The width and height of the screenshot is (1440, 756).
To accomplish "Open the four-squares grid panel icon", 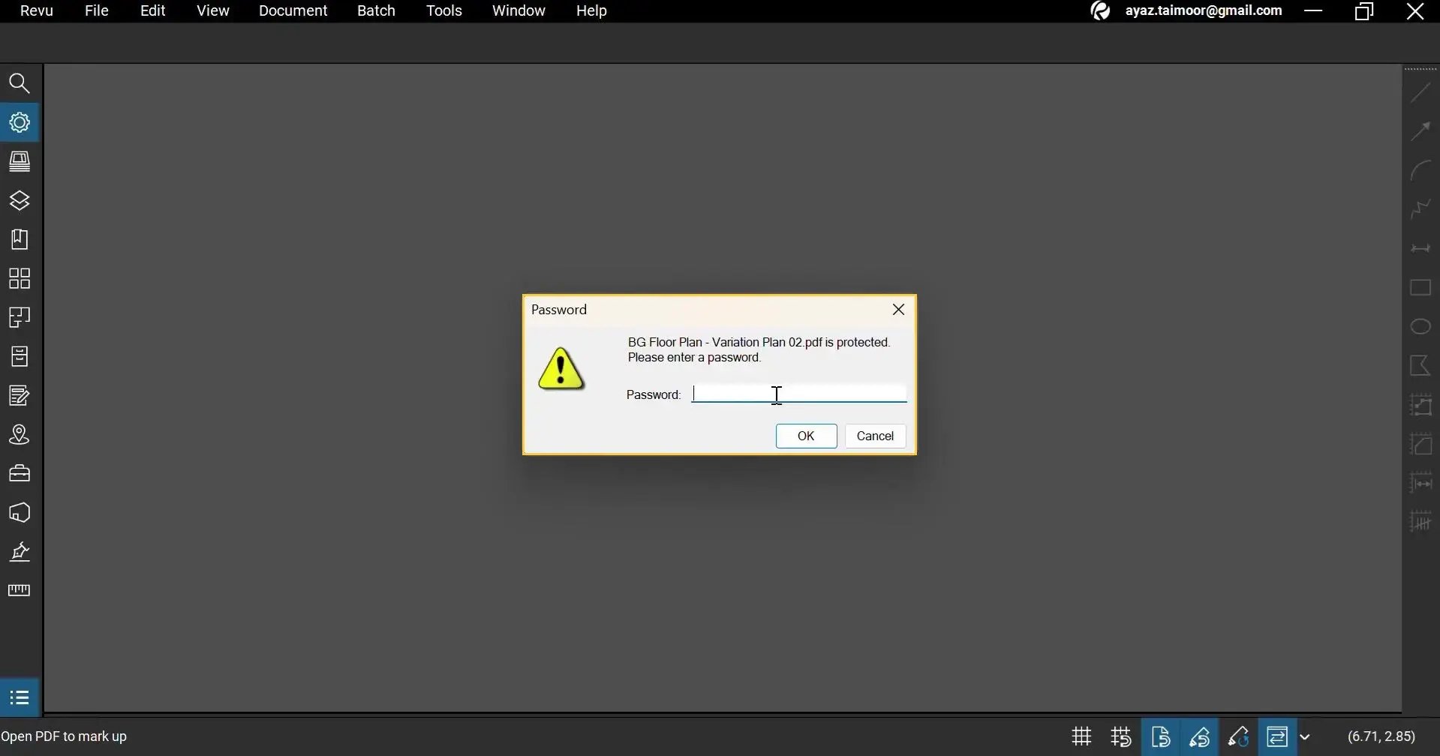I will [x=20, y=278].
